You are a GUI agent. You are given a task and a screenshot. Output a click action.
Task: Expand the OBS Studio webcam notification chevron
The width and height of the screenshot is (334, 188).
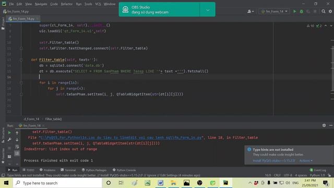click(x=208, y=10)
